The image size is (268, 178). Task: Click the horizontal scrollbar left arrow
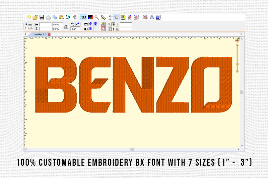coord(26,149)
